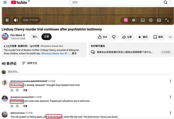Click the 订阅 subscribe button
This screenshot has height=119, width=174.
tap(46, 37)
